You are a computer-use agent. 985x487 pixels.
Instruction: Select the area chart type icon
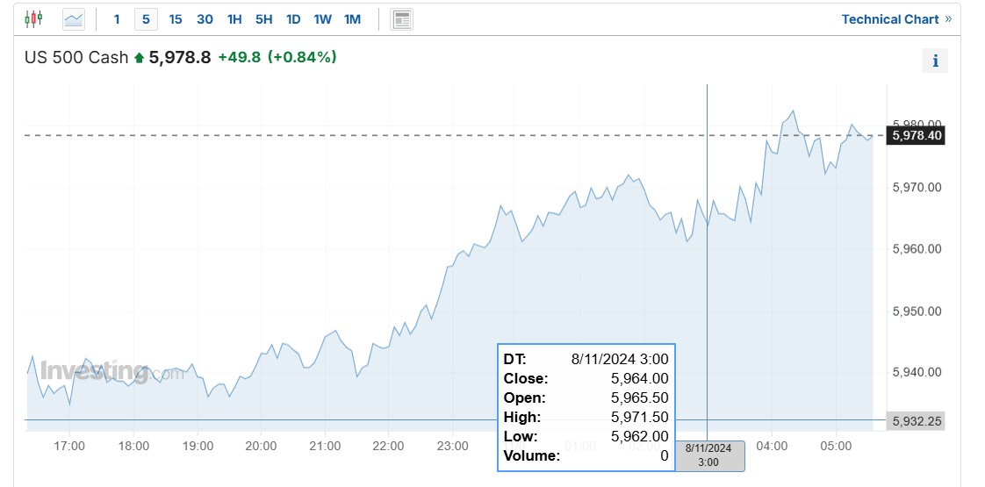point(74,19)
